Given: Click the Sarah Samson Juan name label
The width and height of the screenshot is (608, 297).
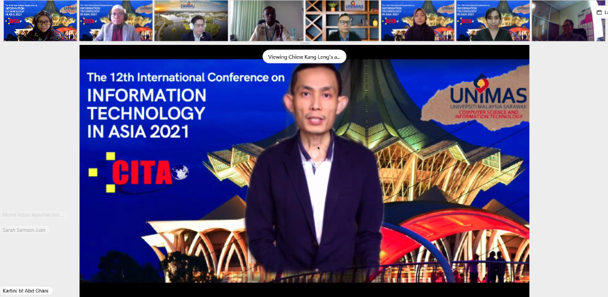Looking at the screenshot, I should point(24,230).
